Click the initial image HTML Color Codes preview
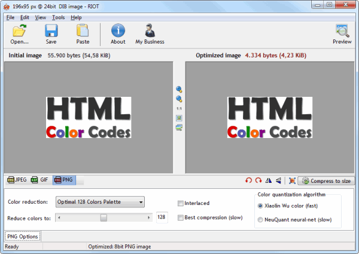359x254 pixels. coord(89,117)
